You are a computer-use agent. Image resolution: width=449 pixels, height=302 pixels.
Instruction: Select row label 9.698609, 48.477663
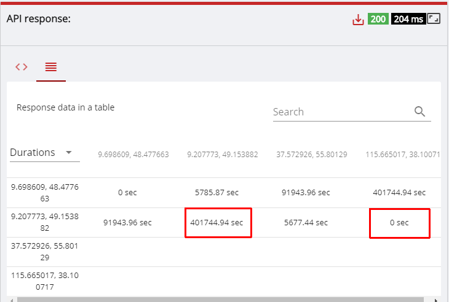click(x=45, y=193)
